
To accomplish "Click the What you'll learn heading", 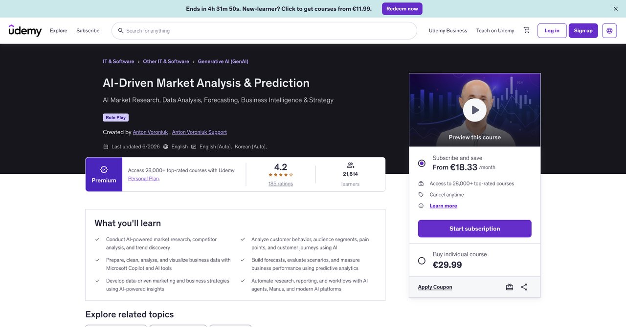I will click(128, 223).
